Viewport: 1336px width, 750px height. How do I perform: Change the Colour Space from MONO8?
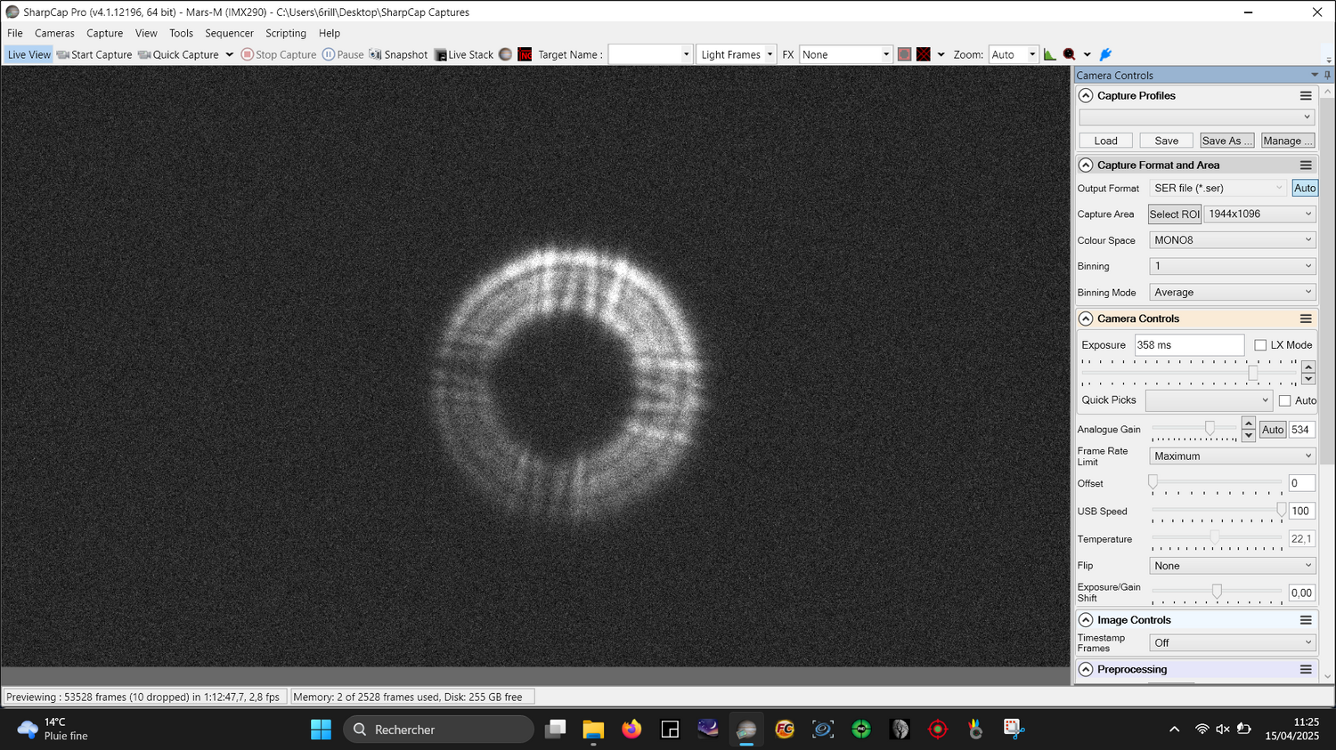[x=1232, y=239]
